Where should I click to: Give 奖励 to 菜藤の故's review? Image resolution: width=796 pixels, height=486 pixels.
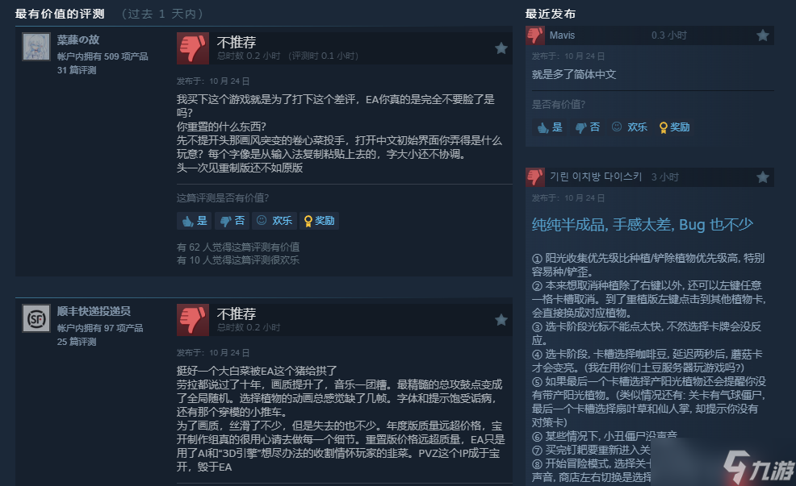coord(320,221)
